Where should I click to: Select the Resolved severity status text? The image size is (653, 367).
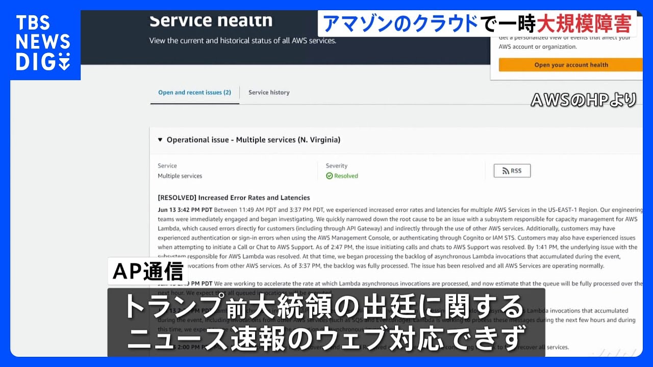pyautogui.click(x=346, y=176)
